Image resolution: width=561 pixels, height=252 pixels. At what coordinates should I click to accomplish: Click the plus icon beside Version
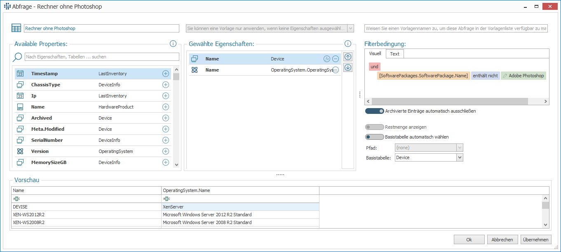(166, 151)
